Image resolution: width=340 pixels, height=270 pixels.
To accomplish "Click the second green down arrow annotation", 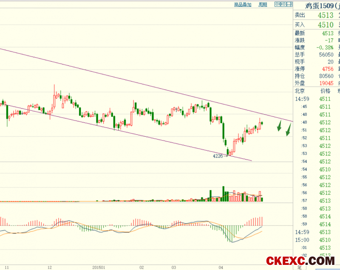I will coord(288,130).
